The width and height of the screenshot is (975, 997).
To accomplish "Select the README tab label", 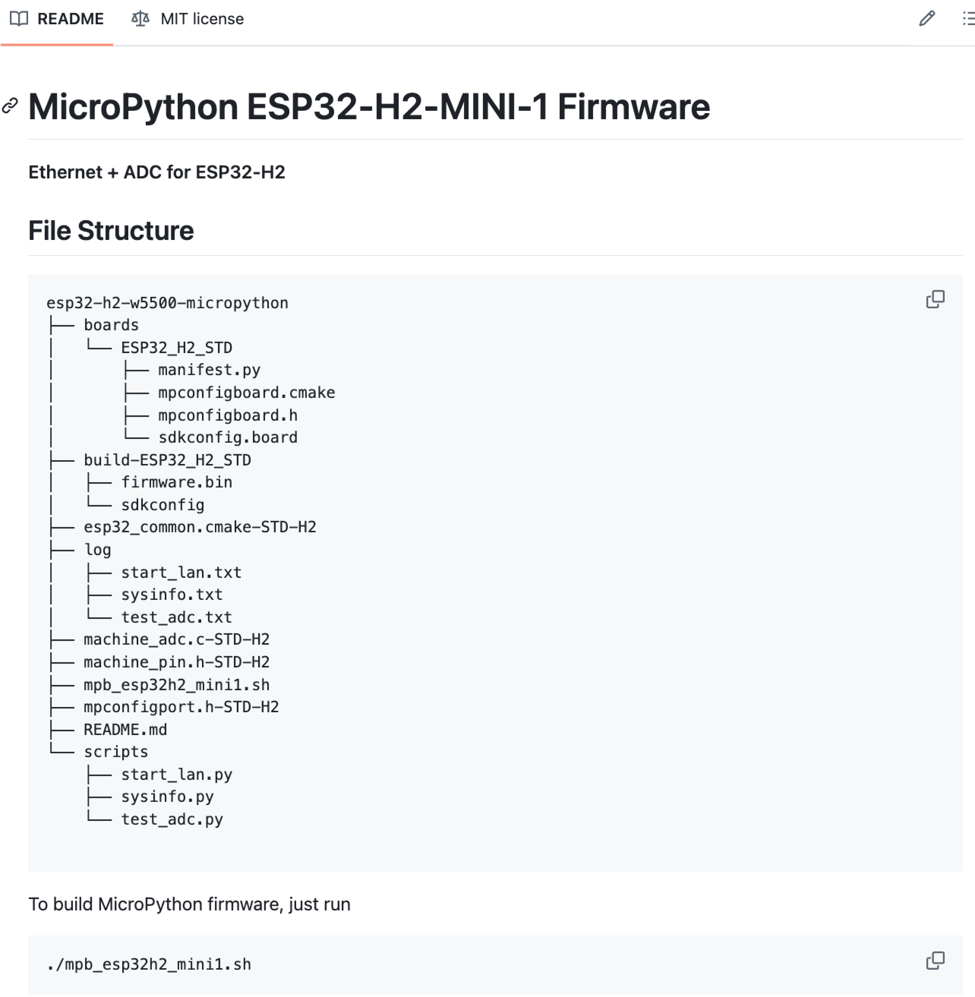I will tap(71, 19).
